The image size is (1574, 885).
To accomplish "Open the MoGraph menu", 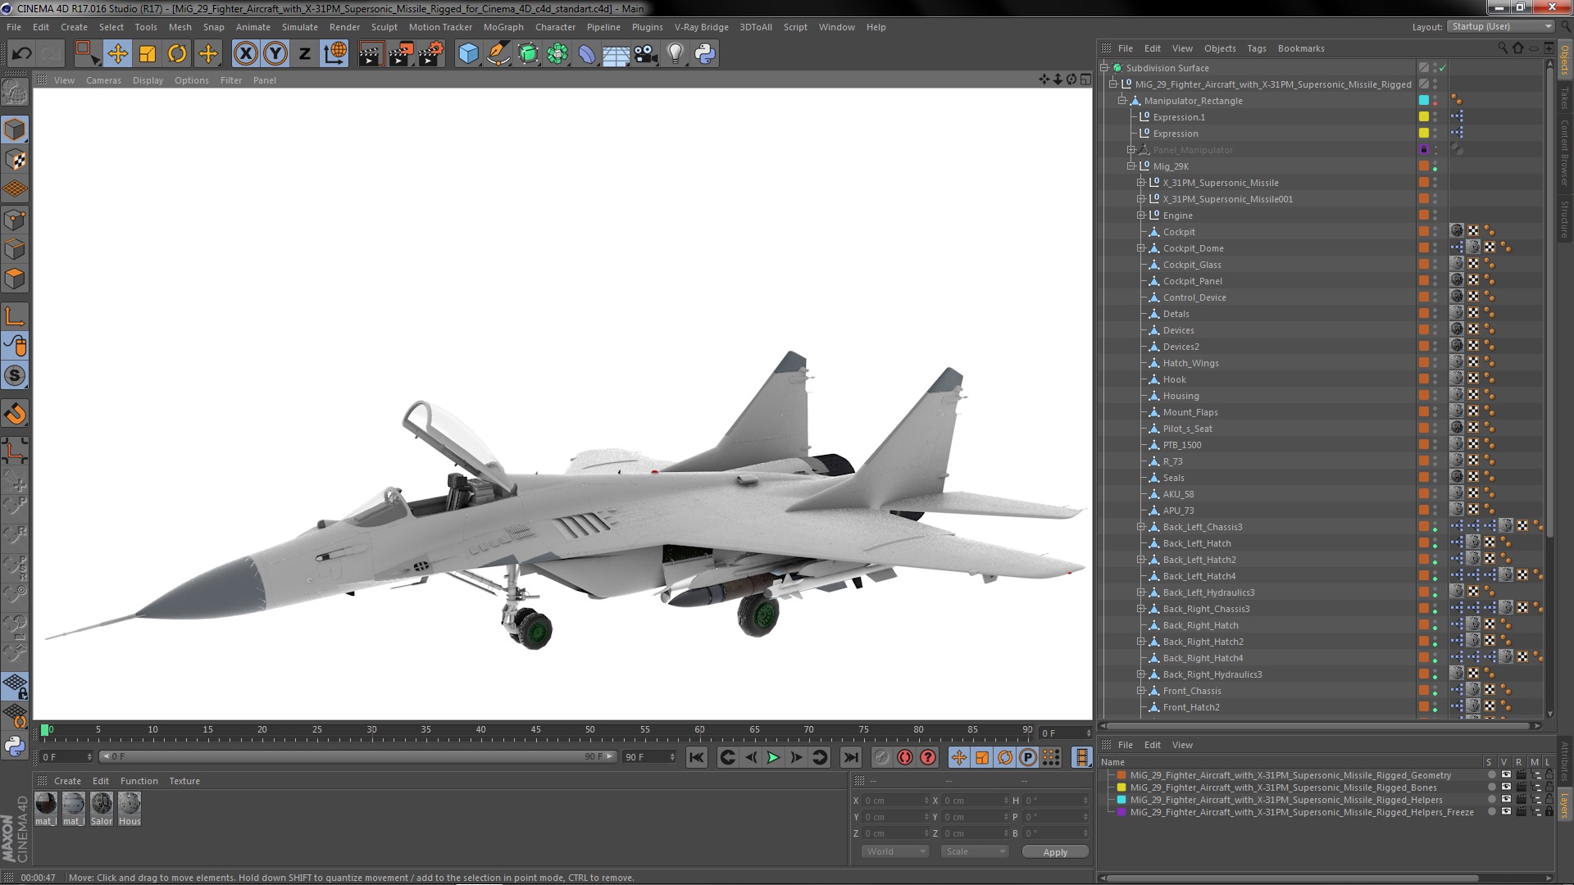I will click(503, 27).
